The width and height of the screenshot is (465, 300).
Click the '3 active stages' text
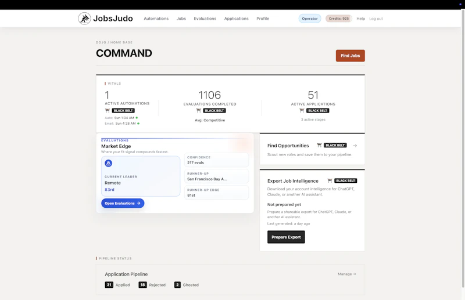pyautogui.click(x=313, y=120)
